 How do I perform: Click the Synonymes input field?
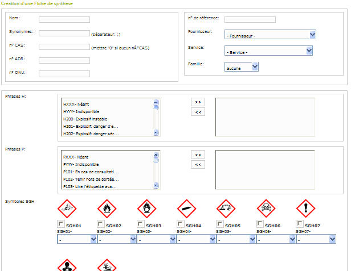64,34
